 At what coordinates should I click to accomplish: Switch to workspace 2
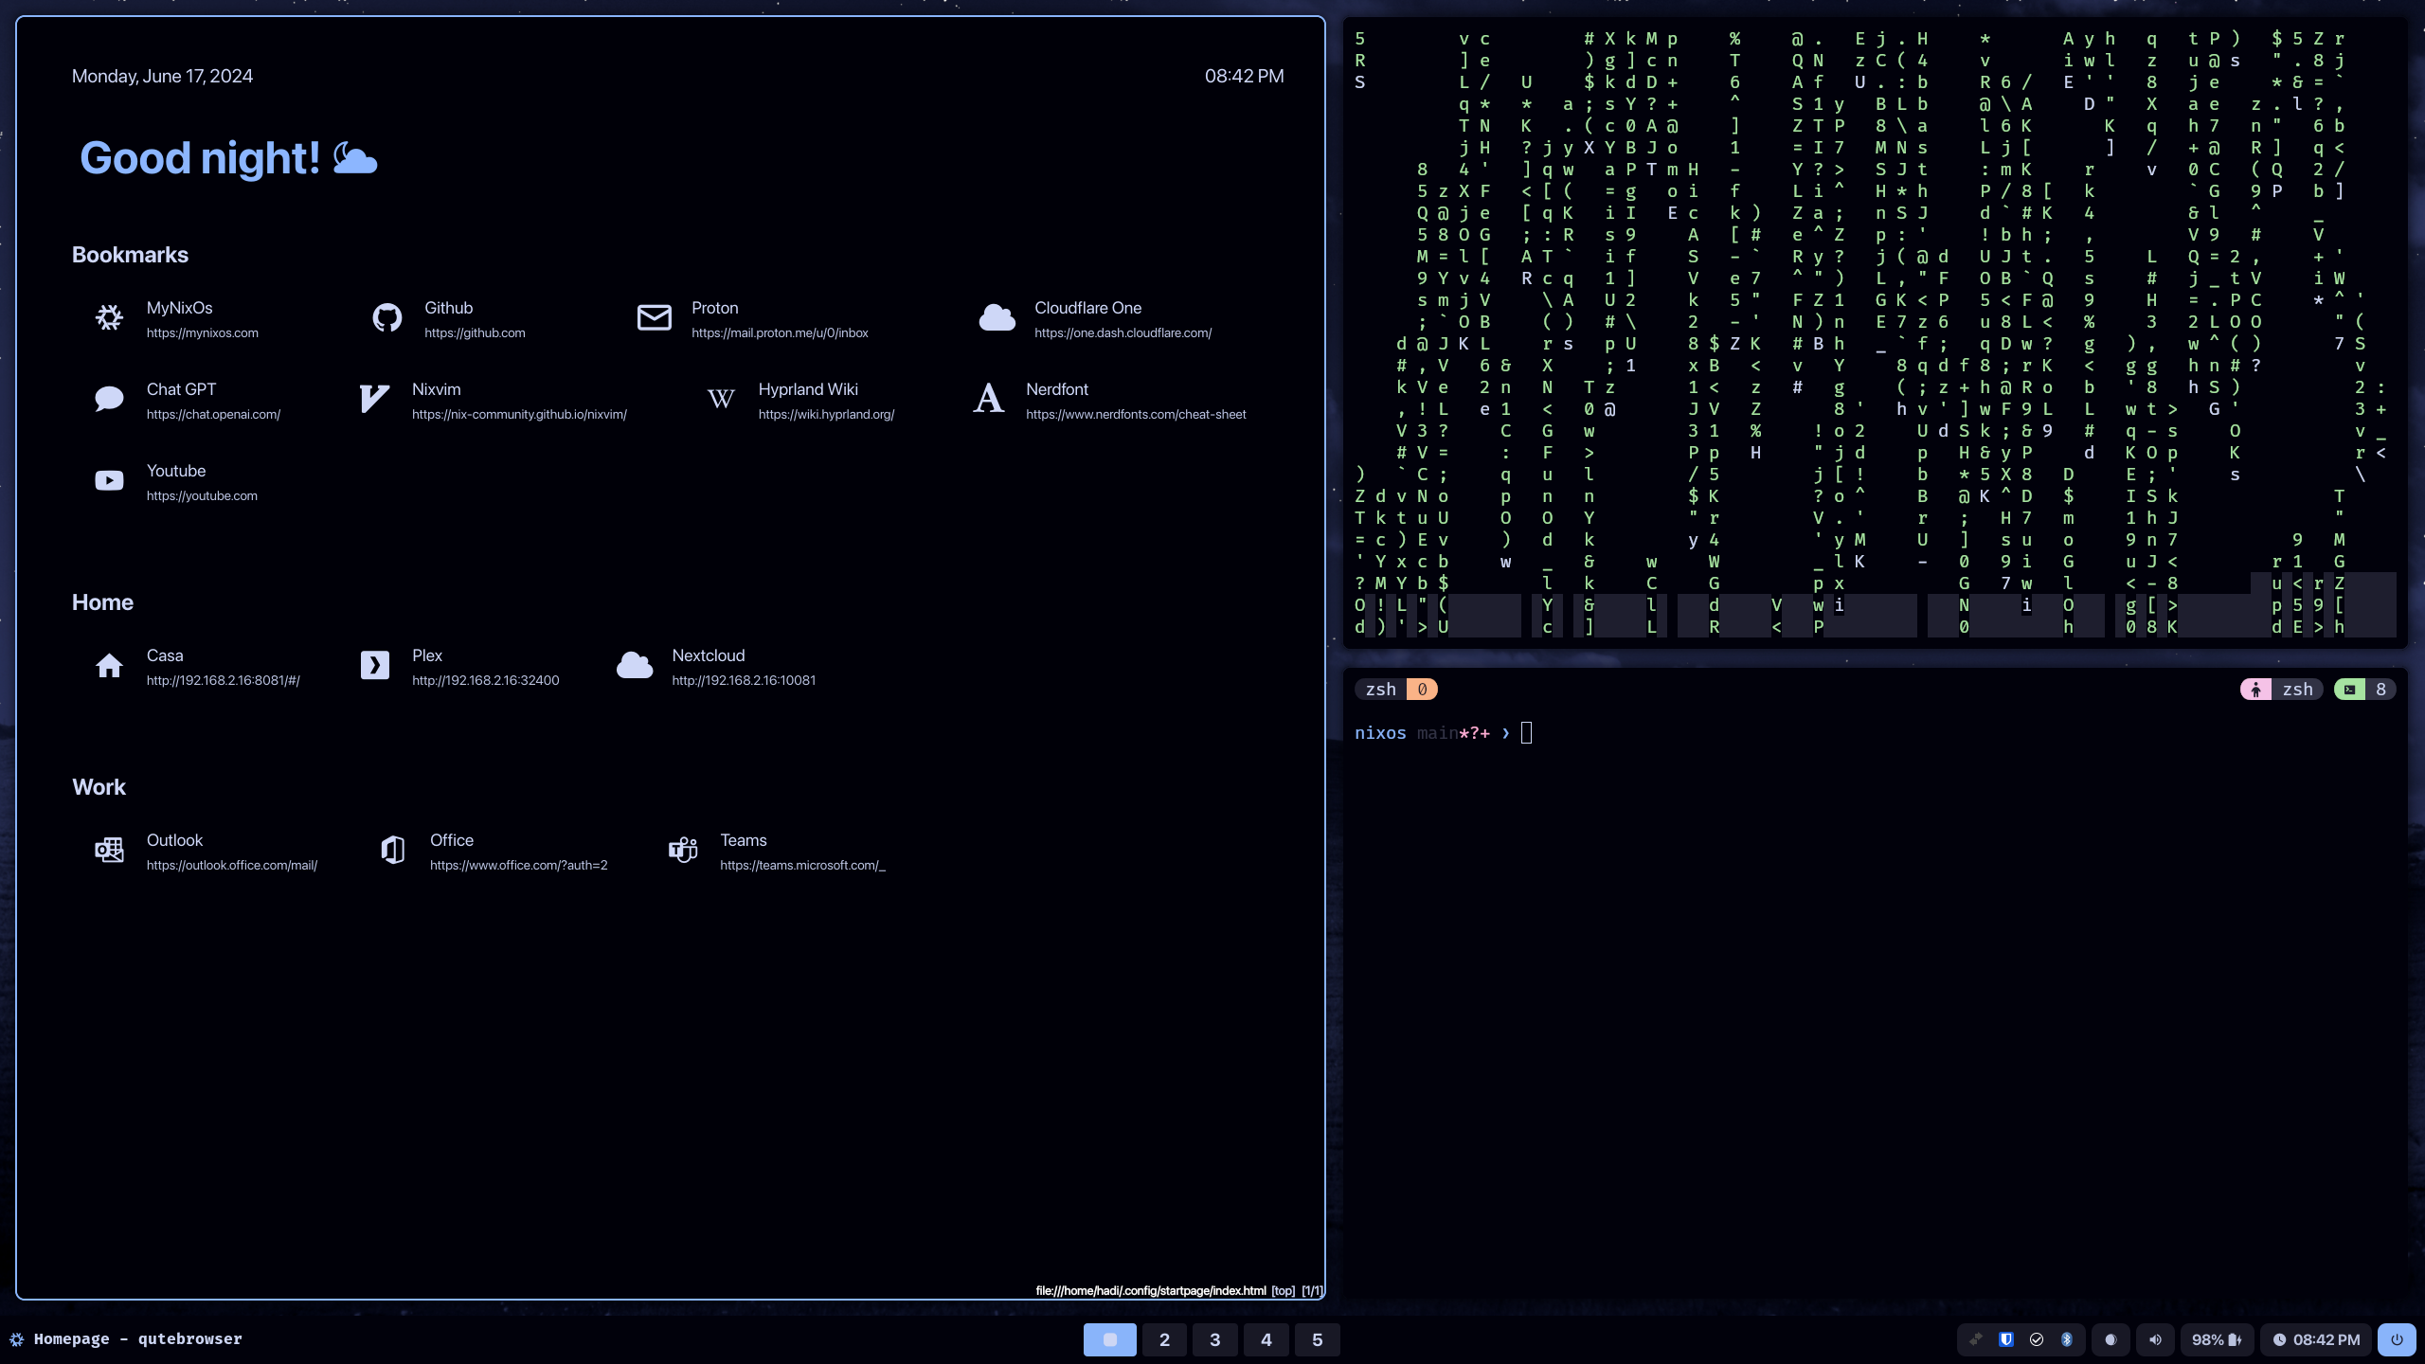pyautogui.click(x=1164, y=1339)
